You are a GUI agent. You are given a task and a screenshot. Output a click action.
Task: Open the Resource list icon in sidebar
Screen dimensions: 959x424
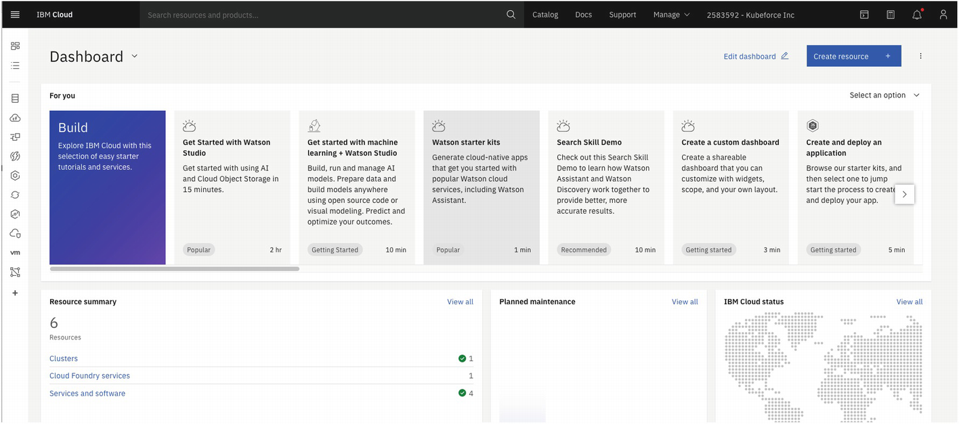coord(15,66)
